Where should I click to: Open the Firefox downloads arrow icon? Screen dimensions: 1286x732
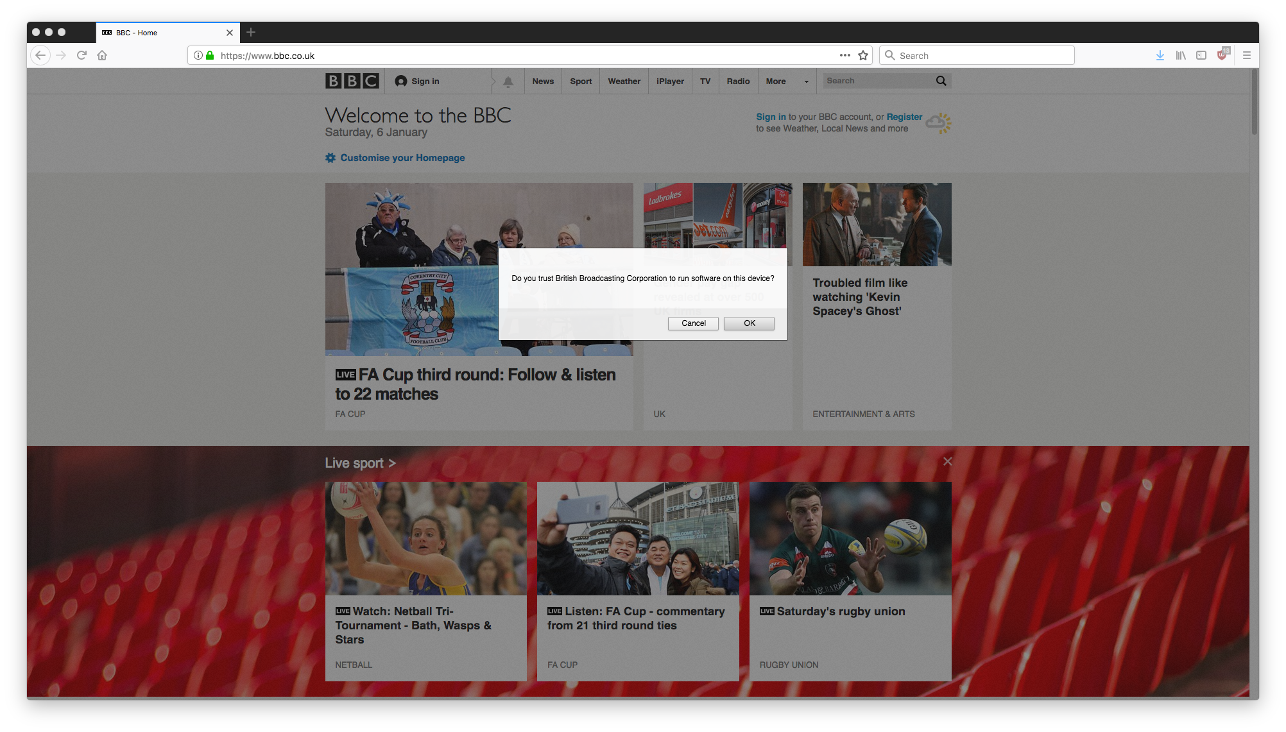pyautogui.click(x=1160, y=55)
